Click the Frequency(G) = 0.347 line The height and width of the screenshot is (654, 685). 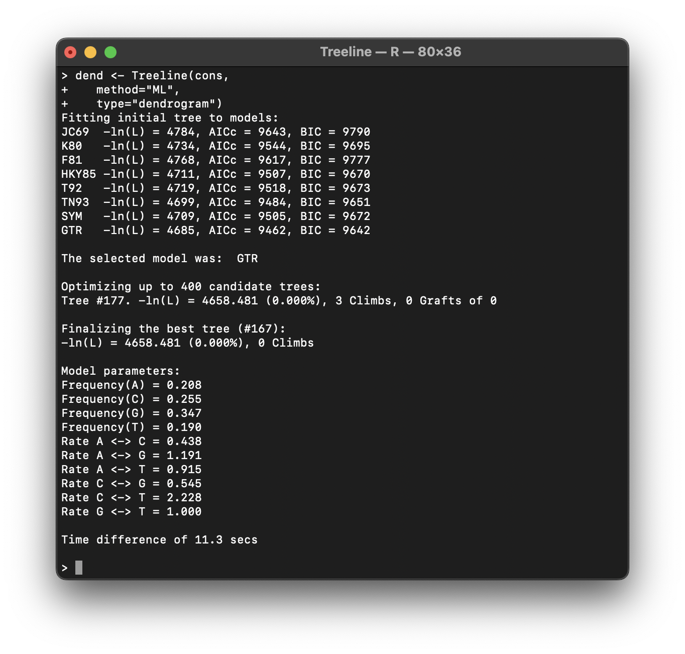131,413
